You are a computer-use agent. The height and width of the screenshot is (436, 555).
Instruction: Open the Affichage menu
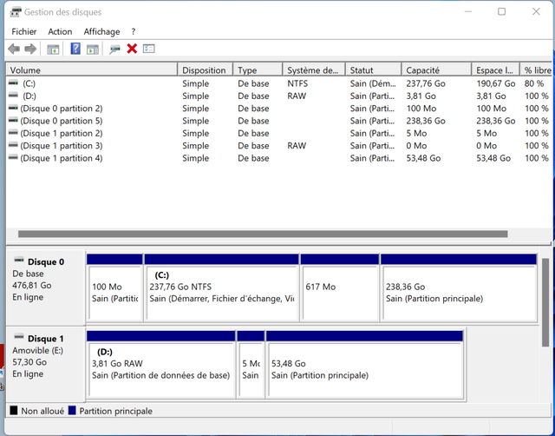click(x=101, y=31)
